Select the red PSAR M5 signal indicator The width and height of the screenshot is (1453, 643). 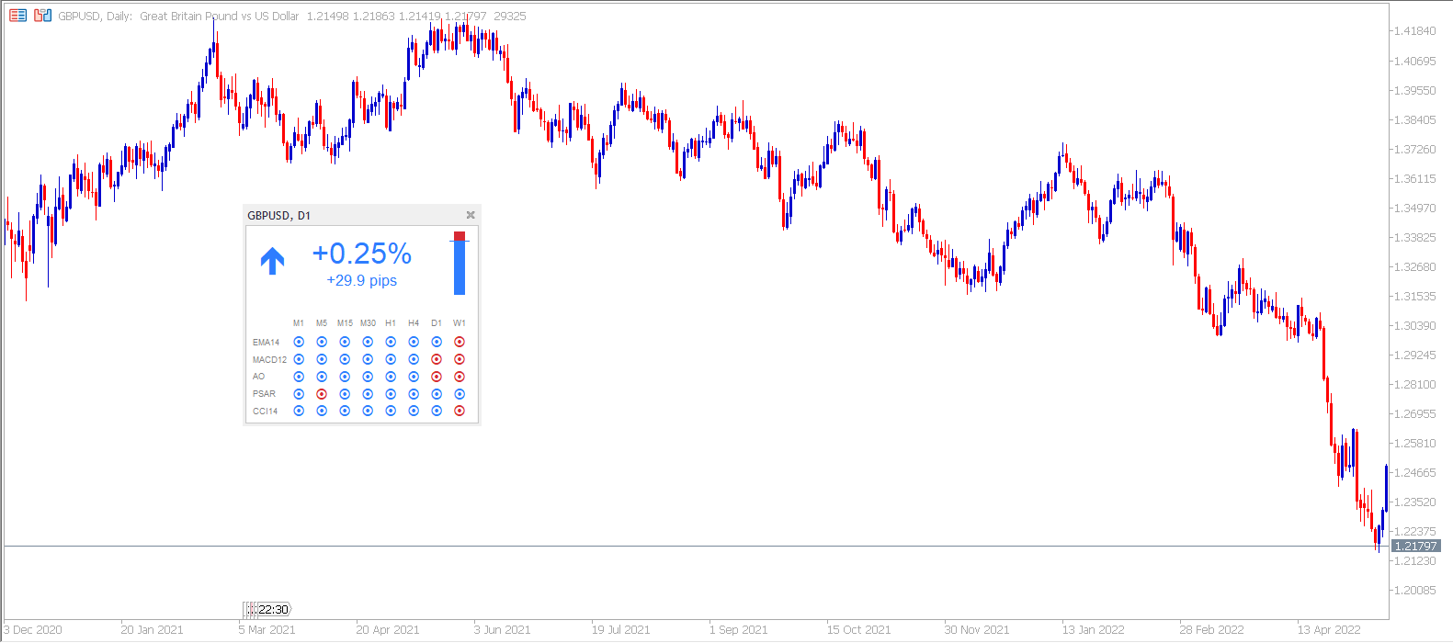coord(322,394)
